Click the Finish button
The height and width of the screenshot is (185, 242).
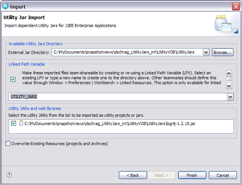[192, 175]
